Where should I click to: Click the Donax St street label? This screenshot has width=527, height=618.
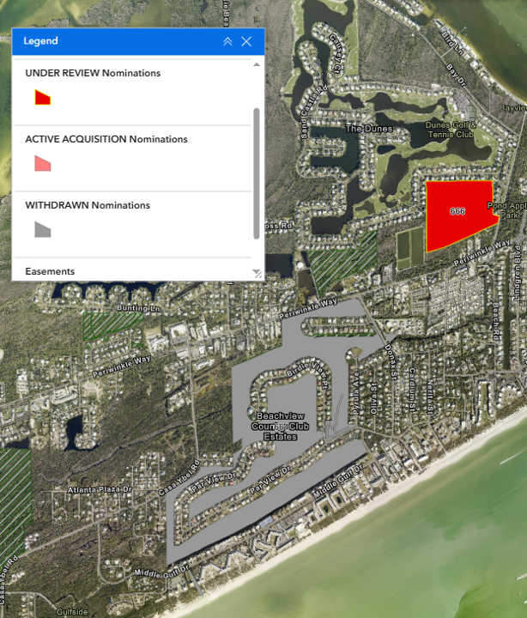(390, 361)
